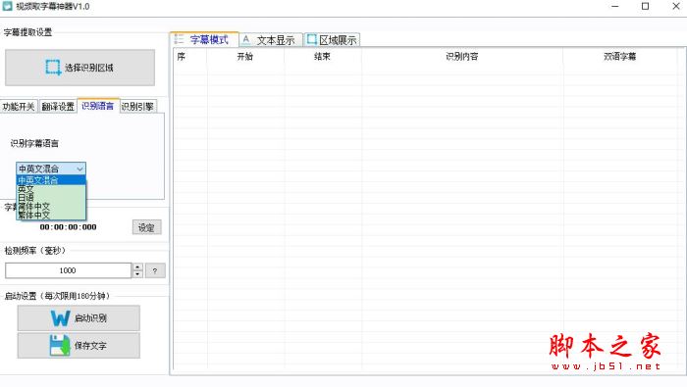Switch to the 翻译设置 tab
This screenshot has width=687, height=387.
(58, 106)
